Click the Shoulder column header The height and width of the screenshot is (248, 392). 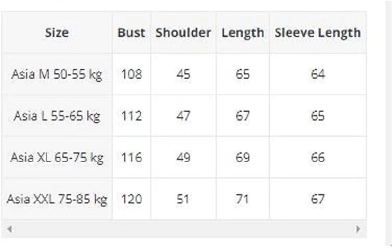tap(183, 33)
